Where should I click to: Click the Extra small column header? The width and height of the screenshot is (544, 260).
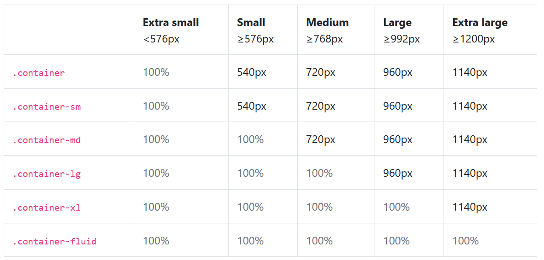pos(171,22)
